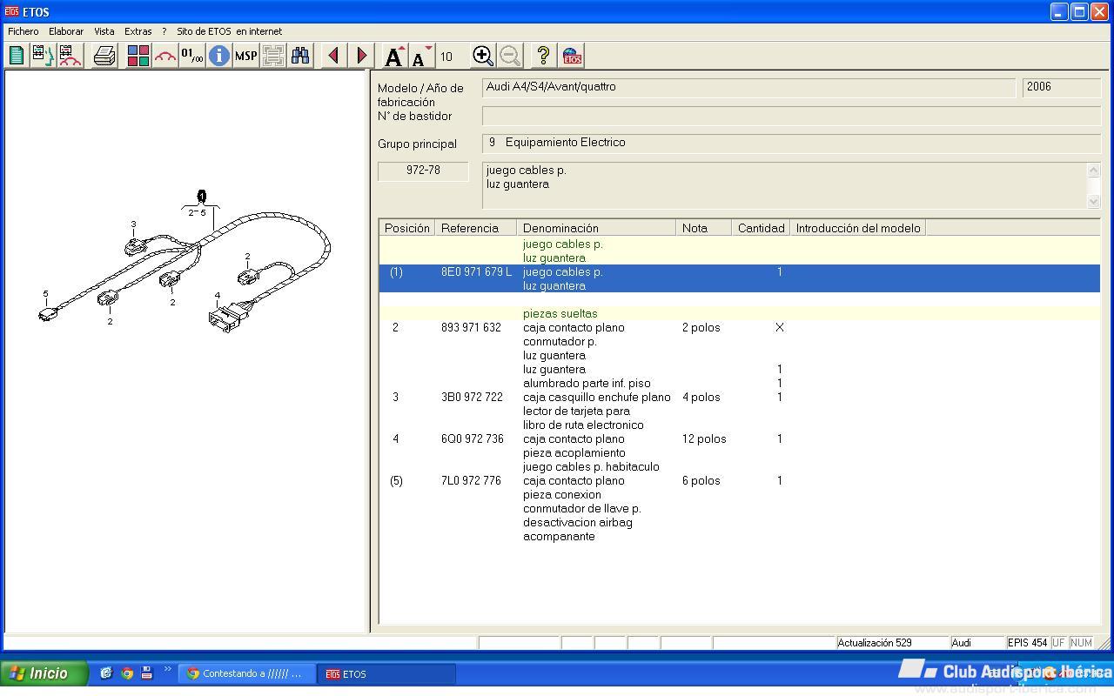Image resolution: width=1114 pixels, height=696 pixels.
Task: Click connector labeled 3 in the diagram
Action: (x=135, y=247)
